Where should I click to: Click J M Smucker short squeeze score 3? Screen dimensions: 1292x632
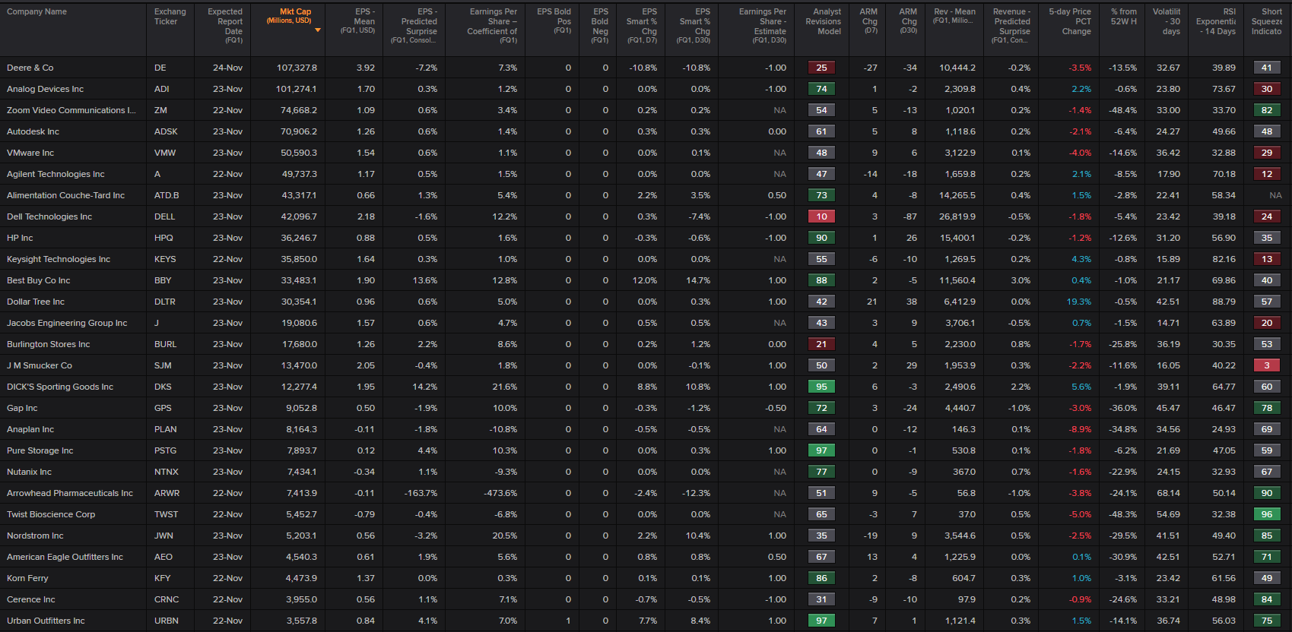[1267, 365]
